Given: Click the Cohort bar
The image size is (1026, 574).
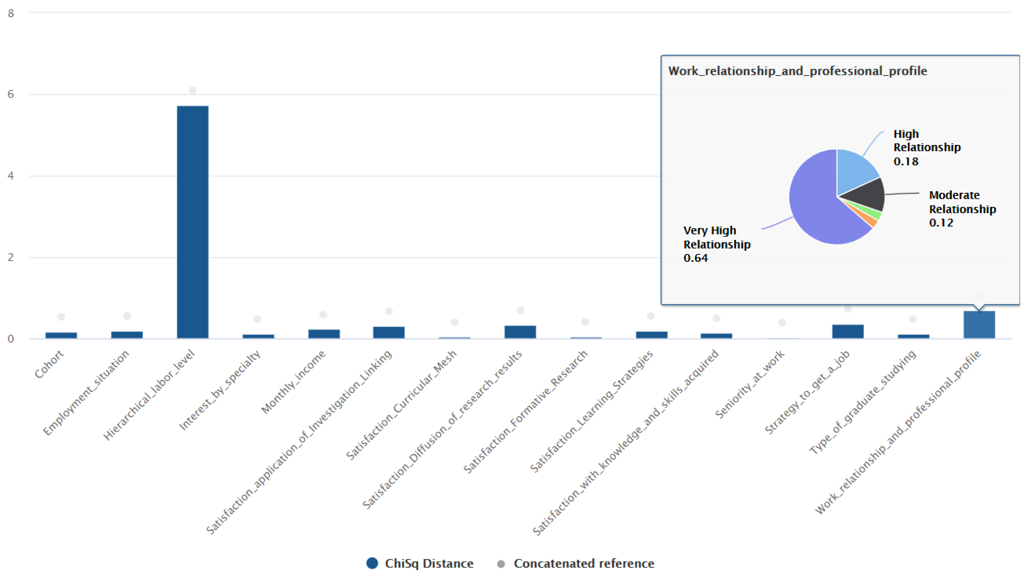Looking at the screenshot, I should pyautogui.click(x=61, y=335).
